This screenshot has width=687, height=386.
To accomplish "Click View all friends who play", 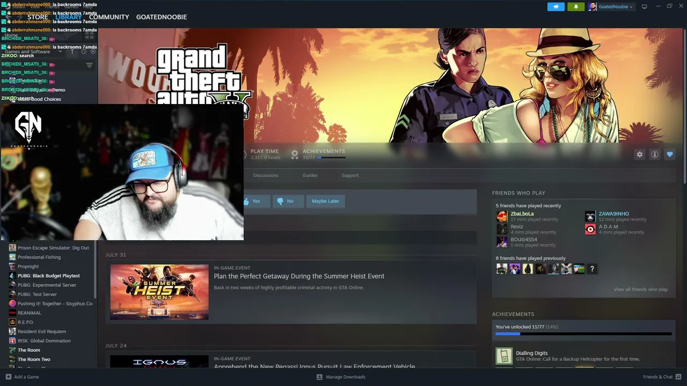I will (640, 289).
